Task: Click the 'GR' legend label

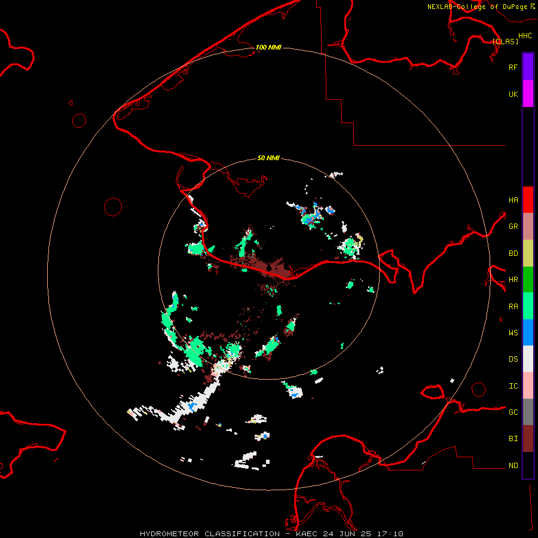Action: (x=513, y=227)
